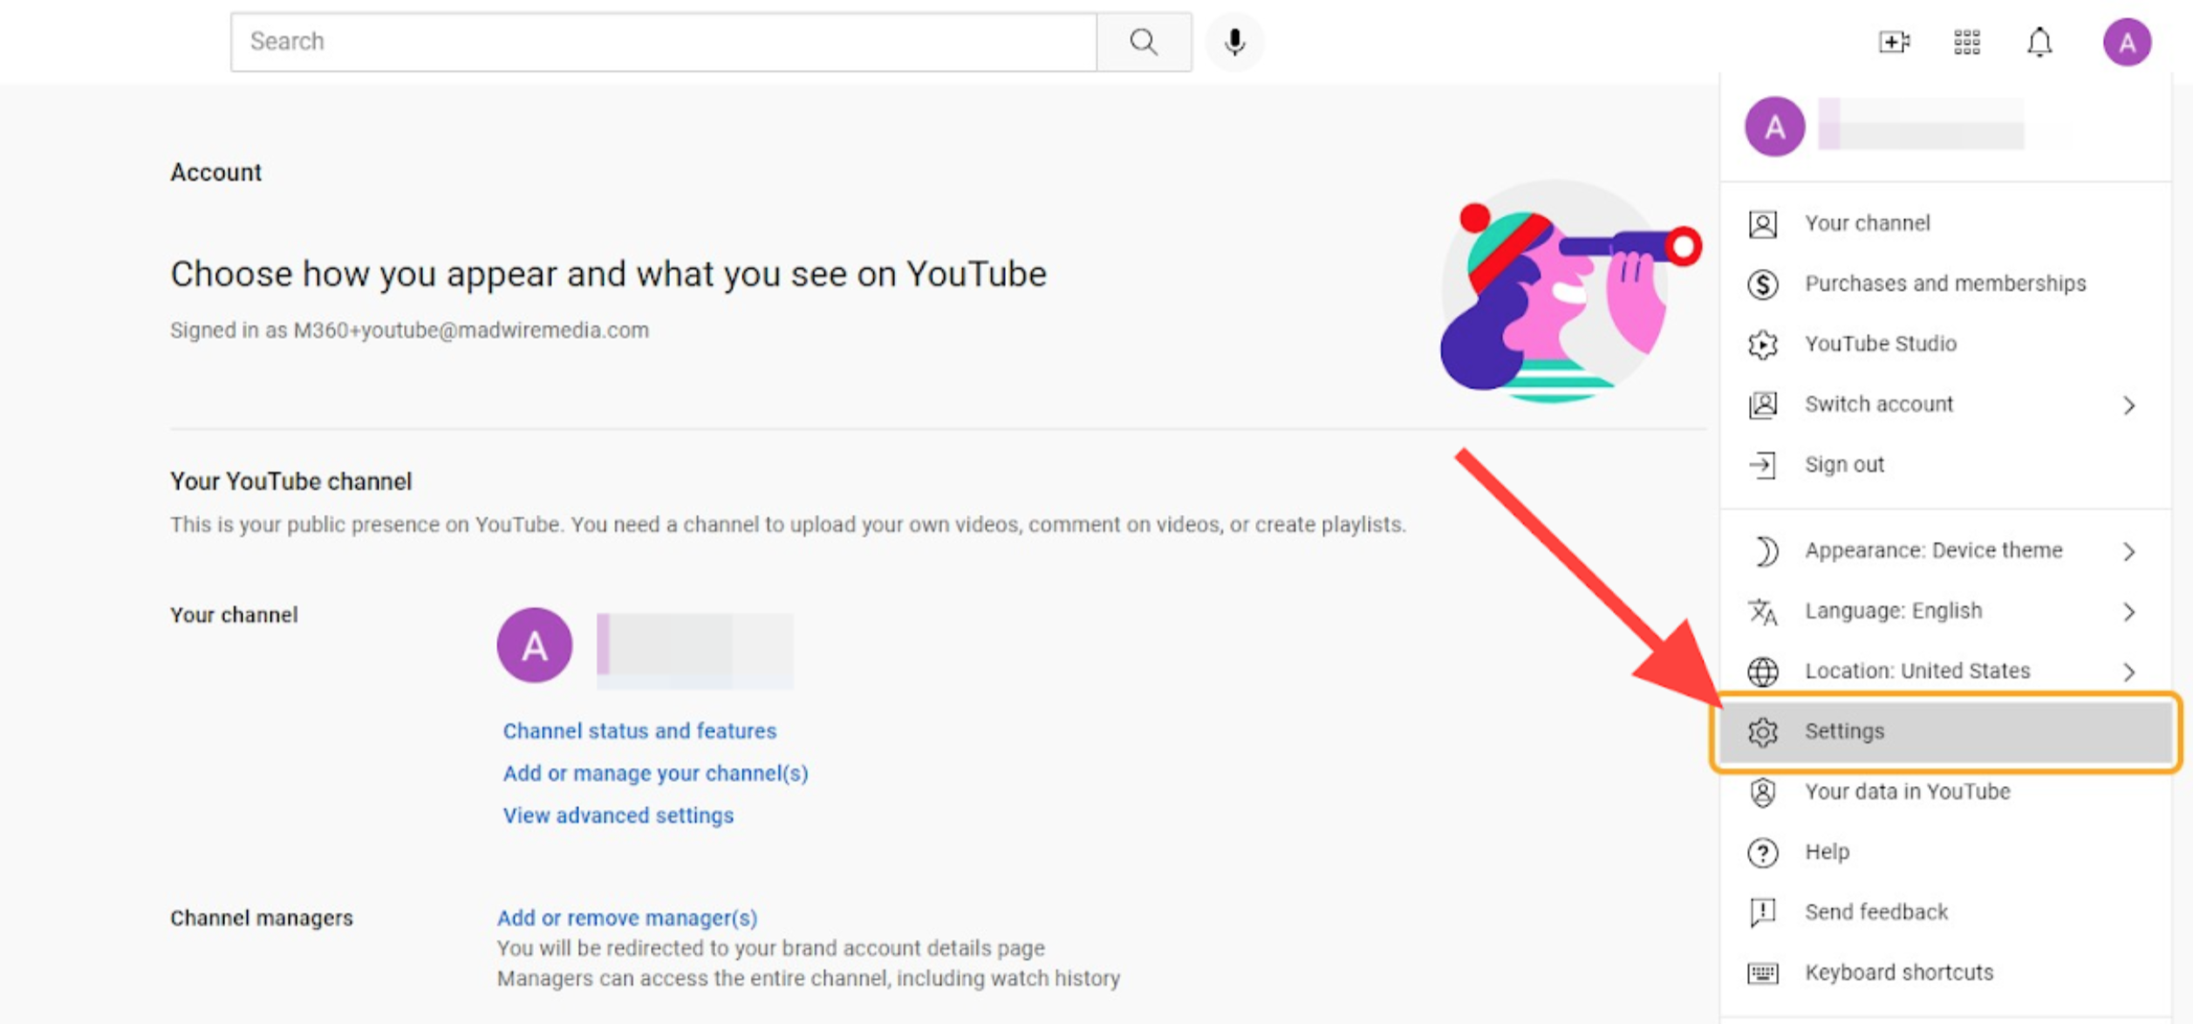
Task: Open the create video icon
Action: click(x=1893, y=41)
